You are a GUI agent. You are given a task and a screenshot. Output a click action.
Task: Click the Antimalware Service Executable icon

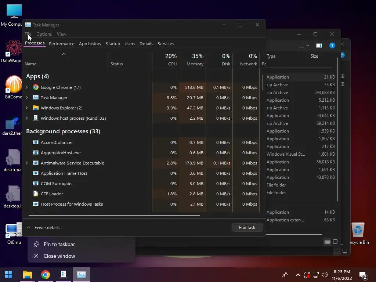point(36,163)
